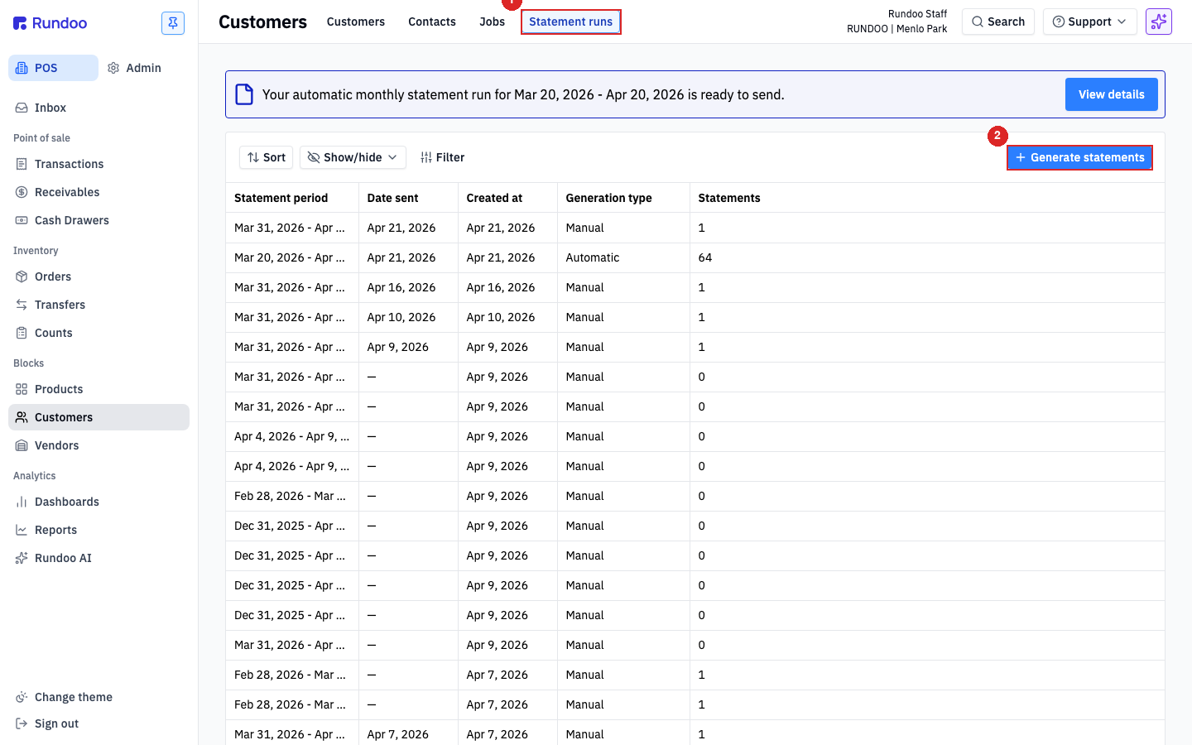The width and height of the screenshot is (1192, 745).
Task: Switch to the Jobs tab
Action: click(493, 22)
